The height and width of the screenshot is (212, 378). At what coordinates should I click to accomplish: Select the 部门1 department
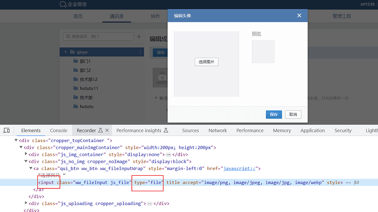coord(85,61)
